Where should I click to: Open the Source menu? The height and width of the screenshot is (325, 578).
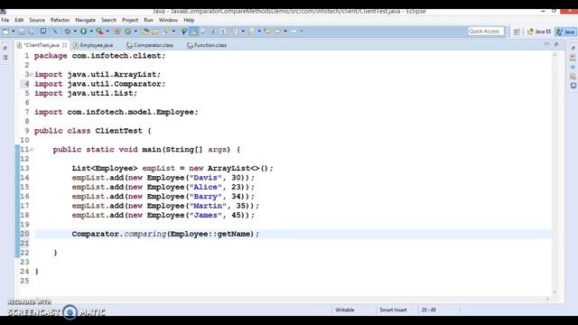[x=37, y=20]
